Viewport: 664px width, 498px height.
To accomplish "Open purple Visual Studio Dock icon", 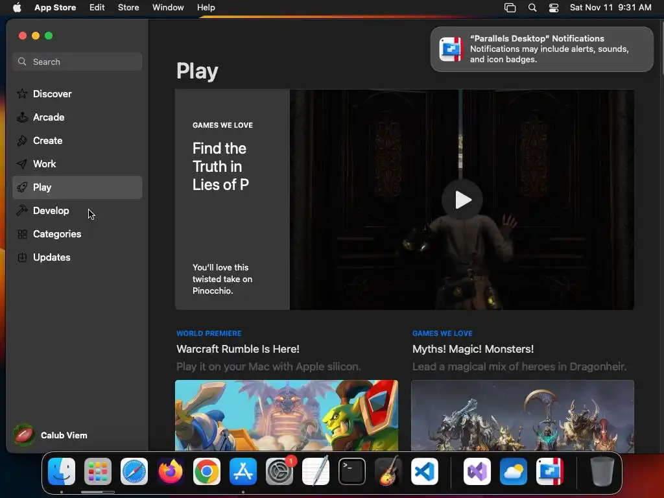I will [x=477, y=471].
